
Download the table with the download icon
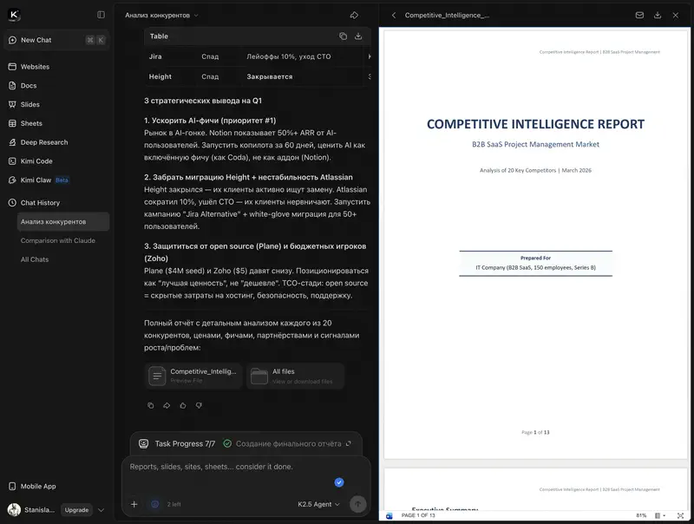click(x=359, y=36)
